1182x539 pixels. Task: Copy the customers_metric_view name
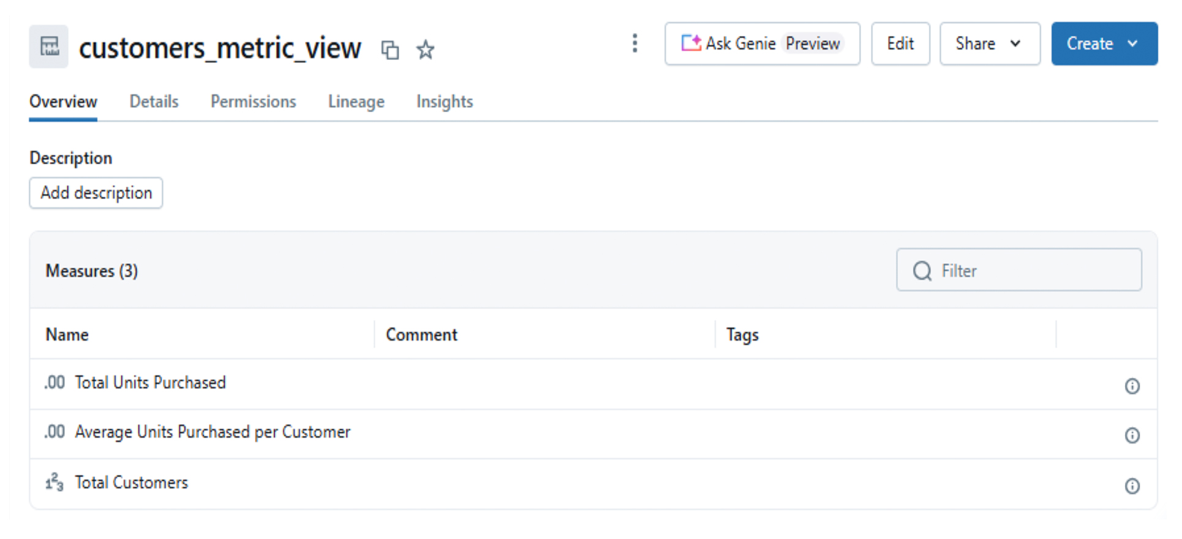click(390, 50)
